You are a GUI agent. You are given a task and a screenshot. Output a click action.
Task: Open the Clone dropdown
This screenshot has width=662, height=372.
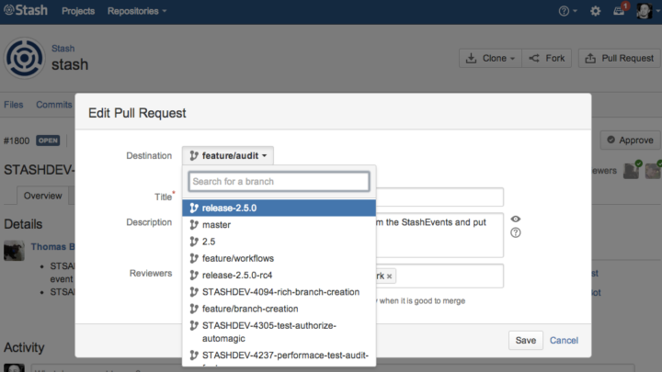click(x=491, y=58)
